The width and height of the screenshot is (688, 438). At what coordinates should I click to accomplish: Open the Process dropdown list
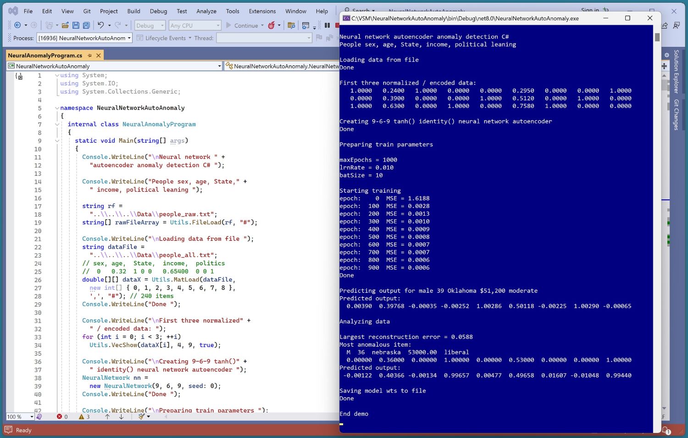(x=129, y=38)
